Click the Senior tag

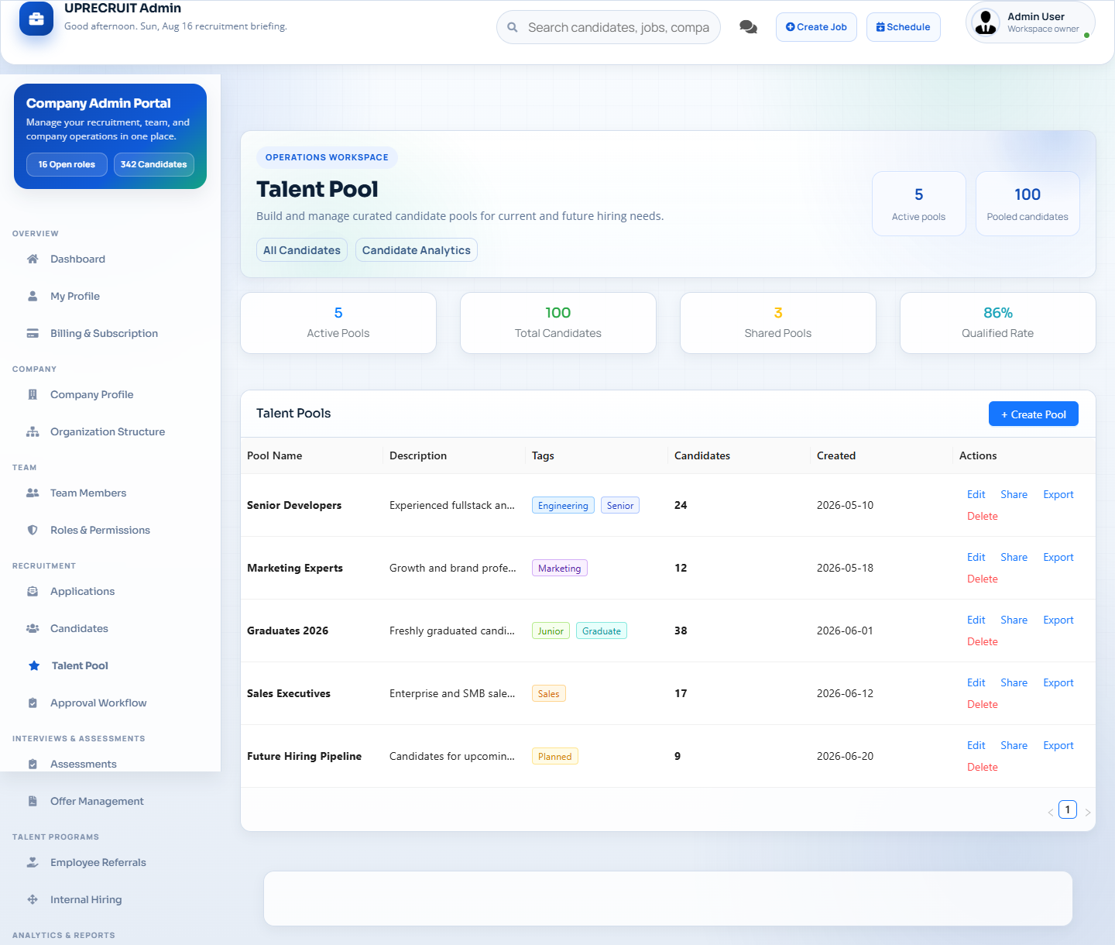(x=620, y=505)
